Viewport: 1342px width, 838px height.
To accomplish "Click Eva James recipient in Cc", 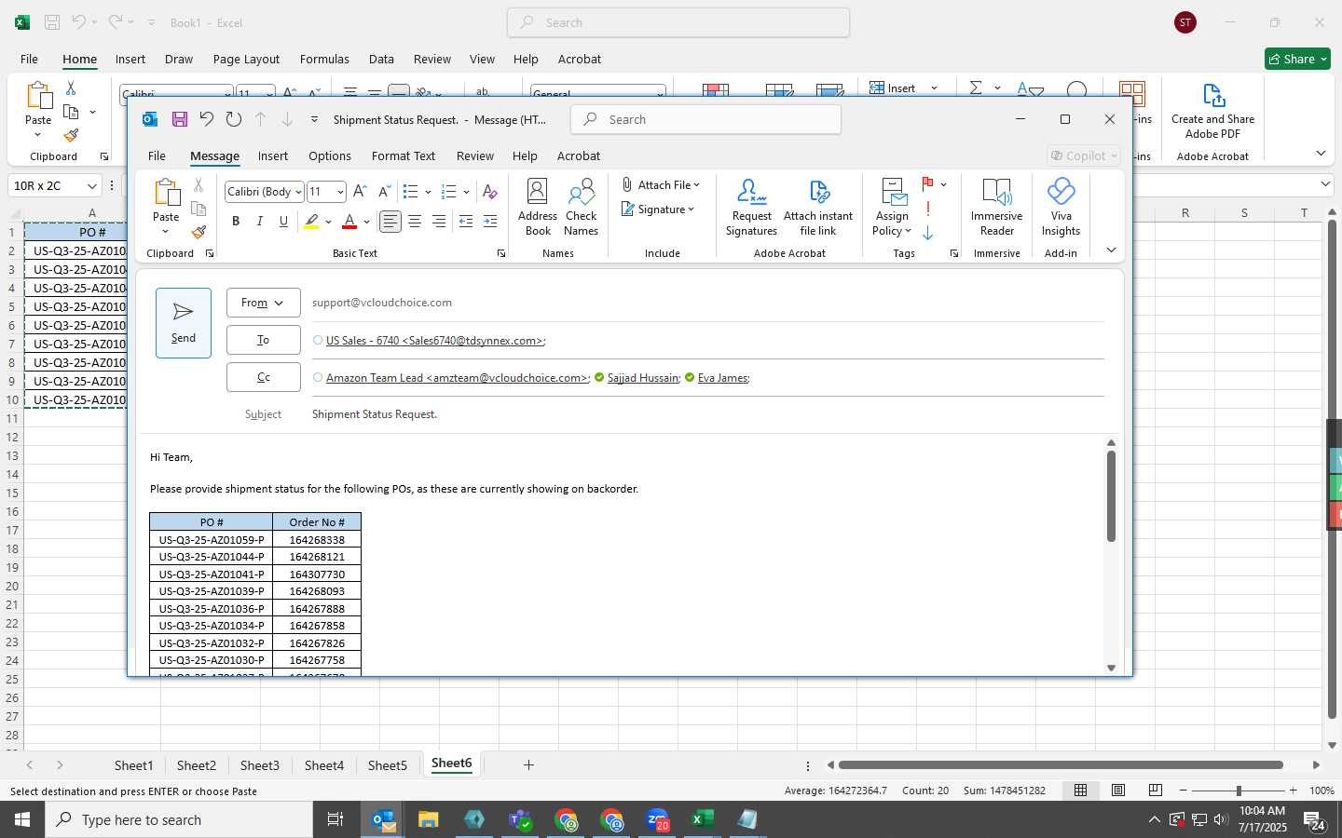I will [723, 378].
